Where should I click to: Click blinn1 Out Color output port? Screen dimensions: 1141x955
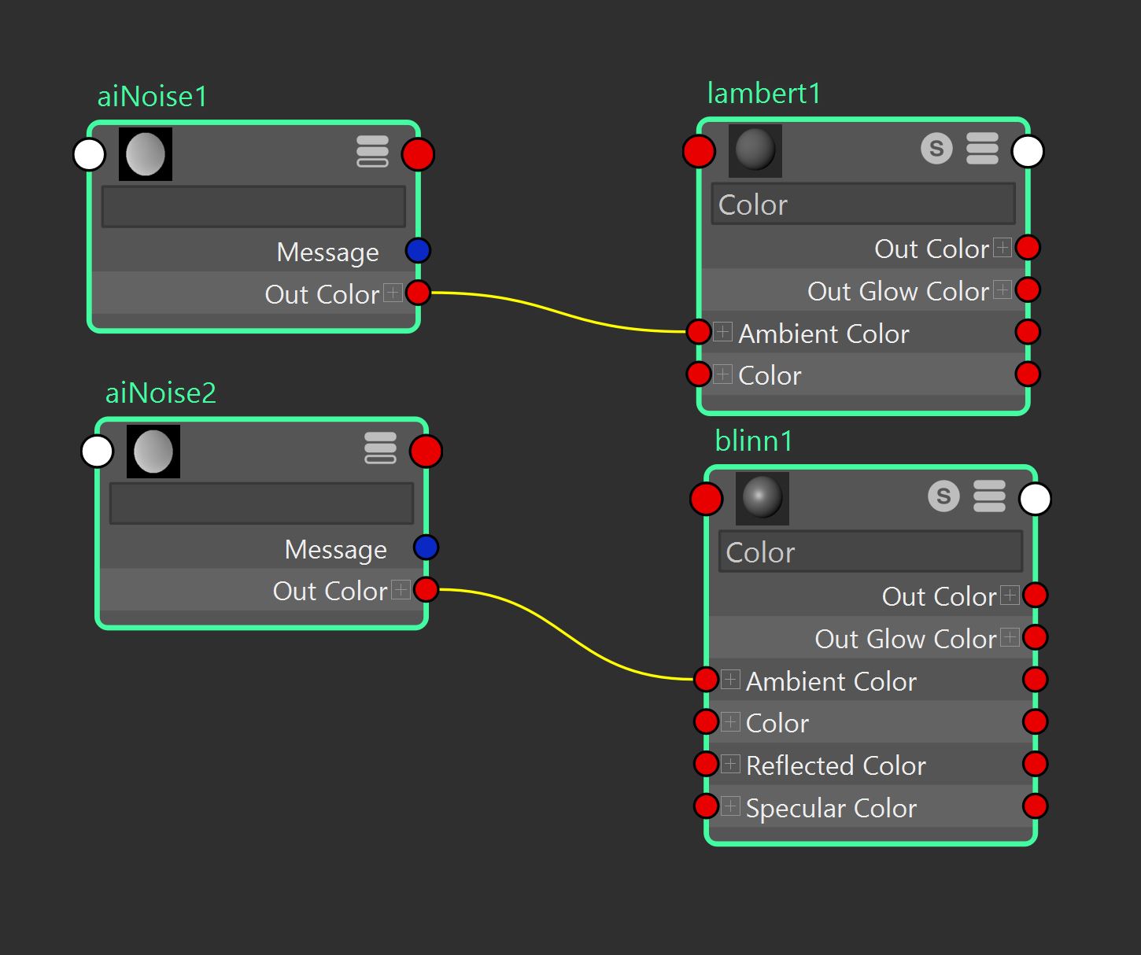(1035, 595)
